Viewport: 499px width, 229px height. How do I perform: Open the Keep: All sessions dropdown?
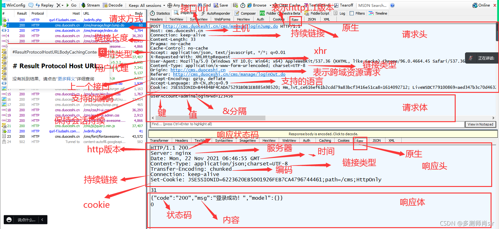pyautogui.click(x=147, y=5)
